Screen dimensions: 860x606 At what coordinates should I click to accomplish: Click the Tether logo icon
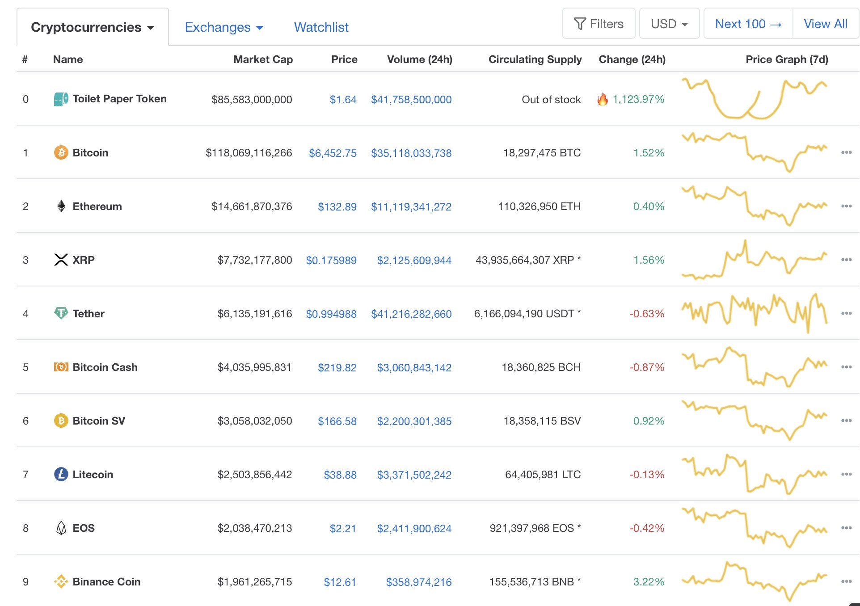[61, 313]
